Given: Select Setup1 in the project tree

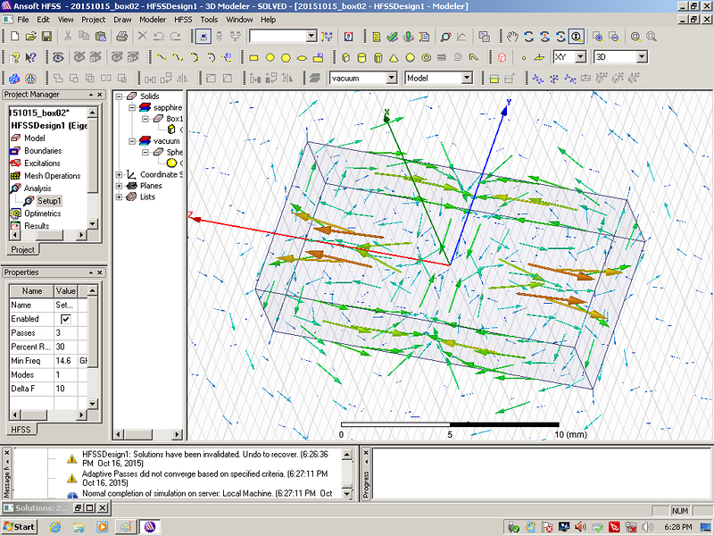Looking at the screenshot, I should pyautogui.click(x=48, y=201).
